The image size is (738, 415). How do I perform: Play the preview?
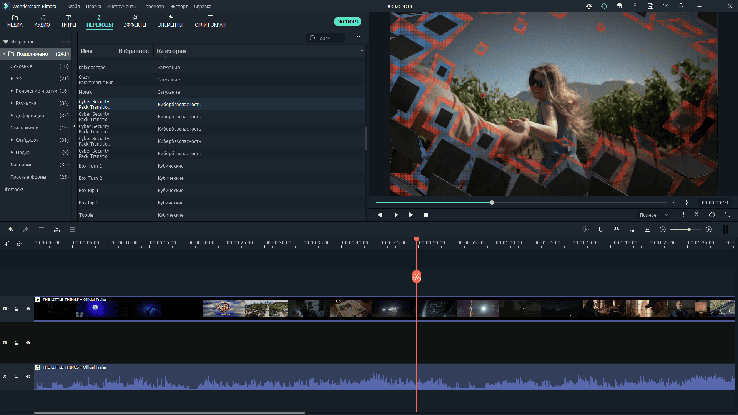411,215
